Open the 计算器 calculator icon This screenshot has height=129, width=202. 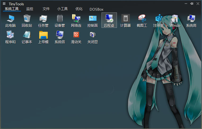click(x=125, y=20)
